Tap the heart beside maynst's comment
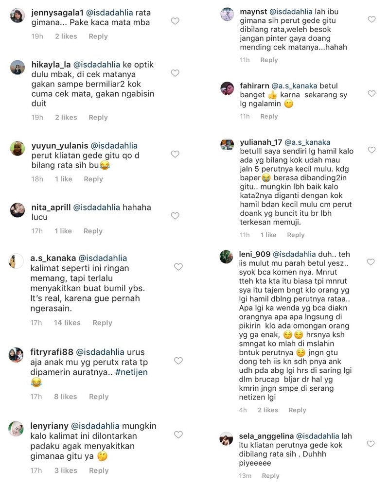This screenshot has height=486, width=389. point(371,19)
